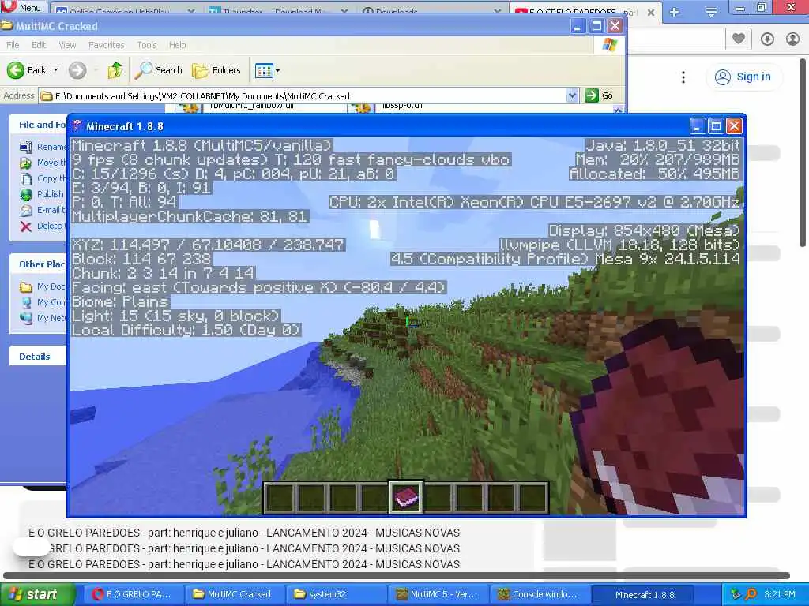
Task: Click the Minecraft 1.8.8 window title icon
Action: tap(77, 125)
